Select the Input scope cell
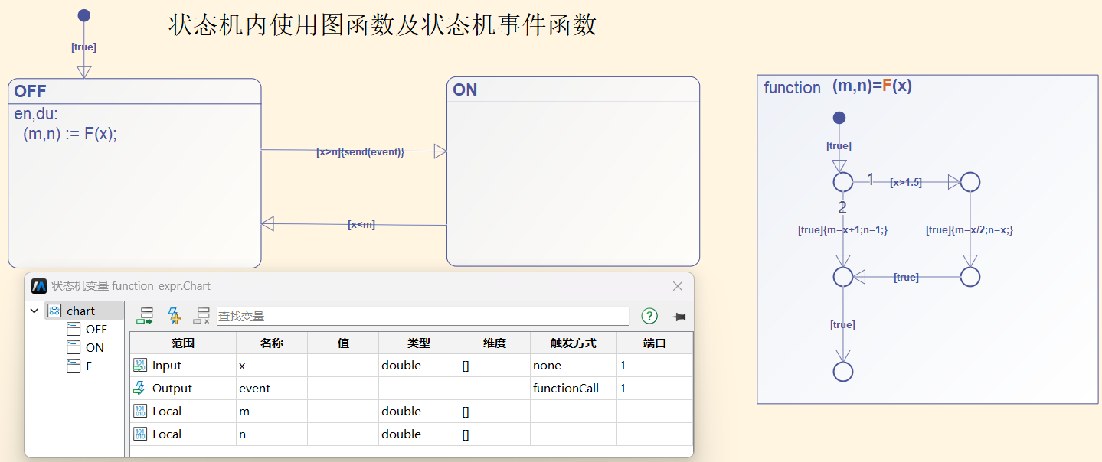 [x=183, y=366]
